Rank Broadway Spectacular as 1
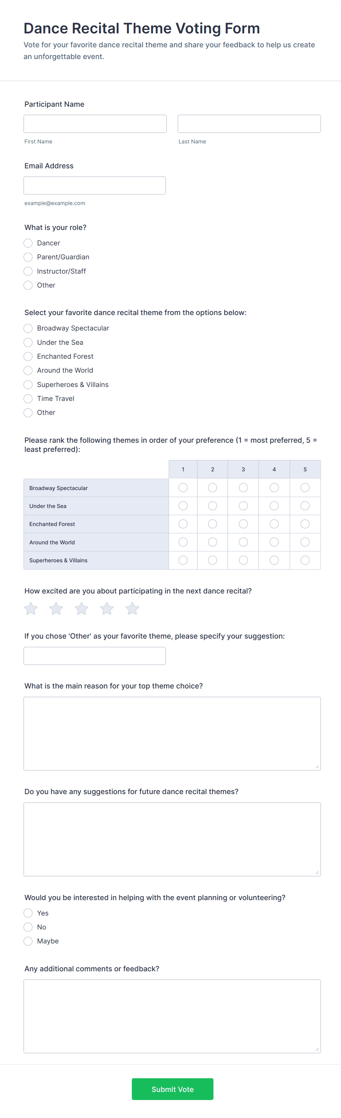 point(183,488)
